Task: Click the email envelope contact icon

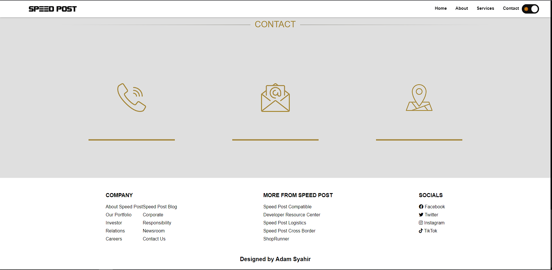Action: [x=275, y=98]
